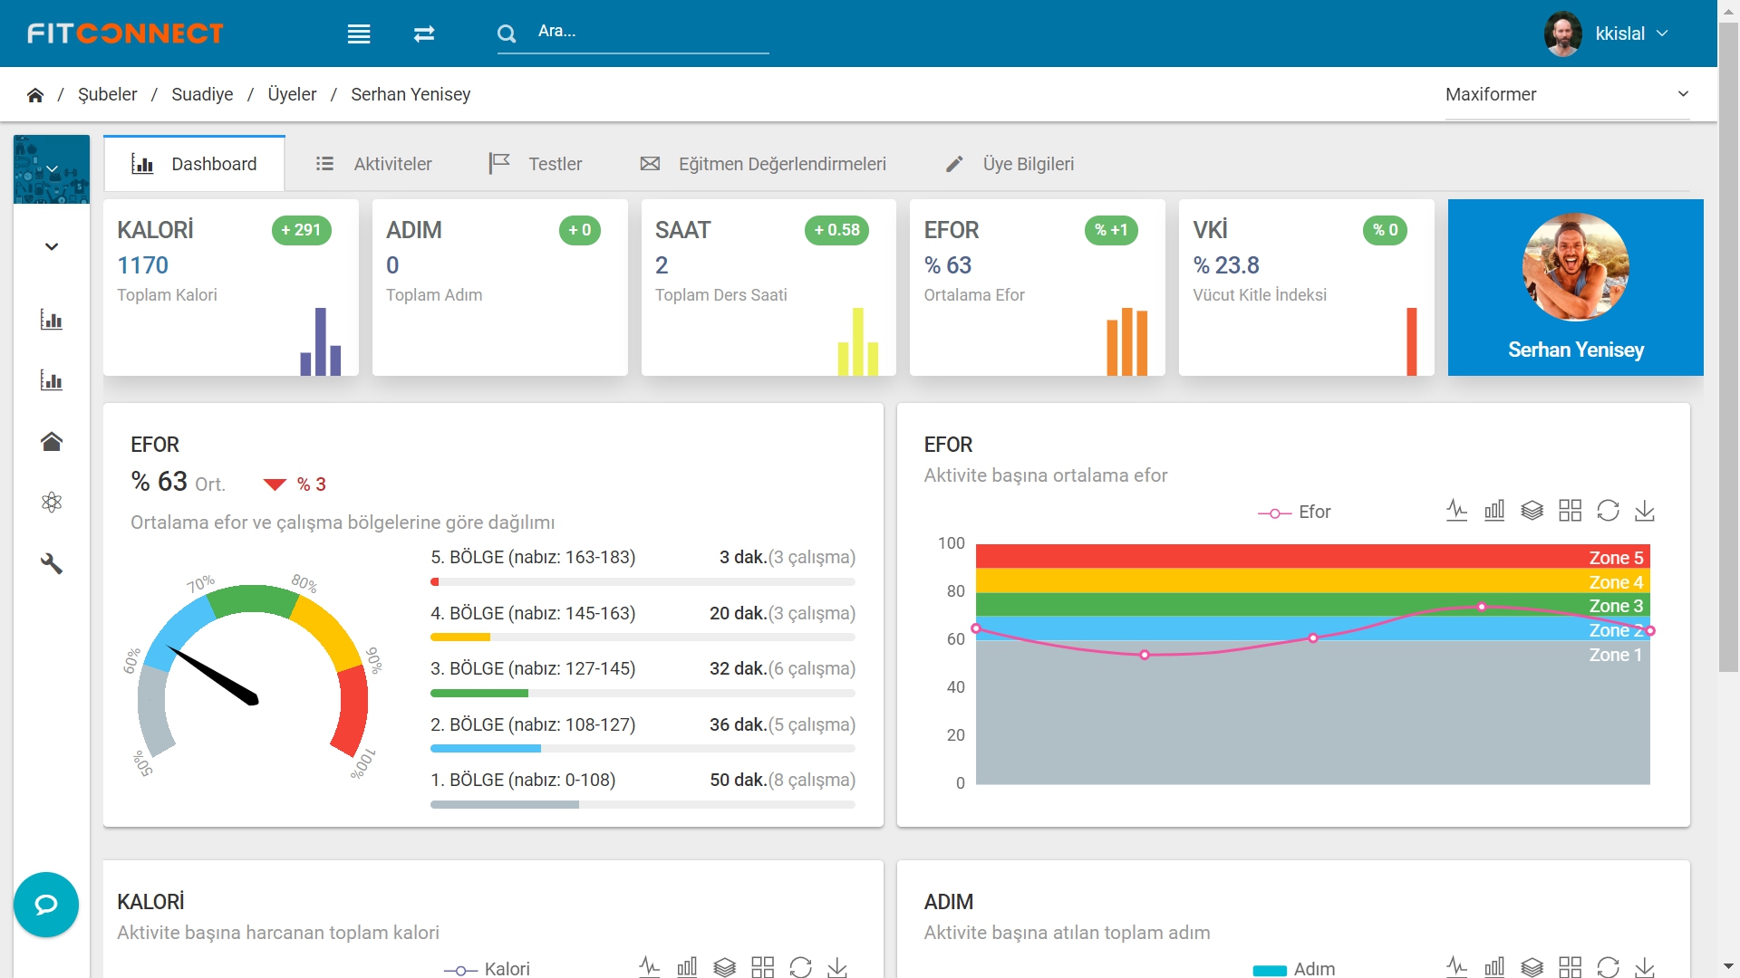Expand the sidebar branch image dropdown
Screen dimensions: 1740x978
(x=52, y=169)
